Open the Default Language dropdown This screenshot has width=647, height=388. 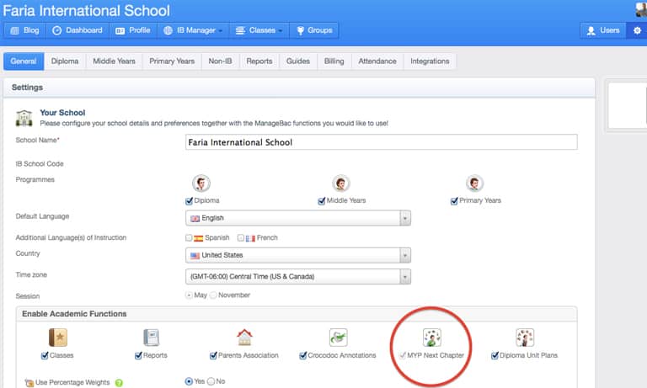point(298,218)
